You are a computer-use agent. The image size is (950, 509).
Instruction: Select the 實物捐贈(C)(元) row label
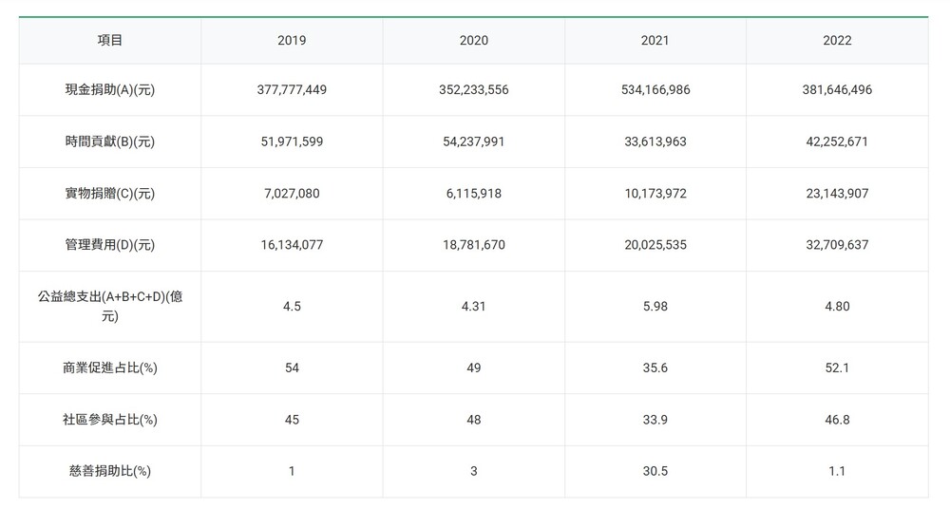(109, 194)
